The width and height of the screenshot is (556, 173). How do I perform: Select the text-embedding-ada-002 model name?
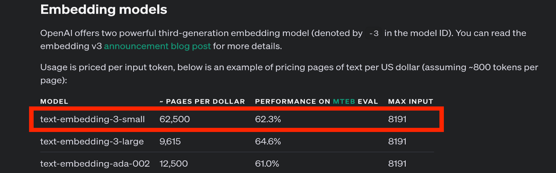pyautogui.click(x=95, y=163)
